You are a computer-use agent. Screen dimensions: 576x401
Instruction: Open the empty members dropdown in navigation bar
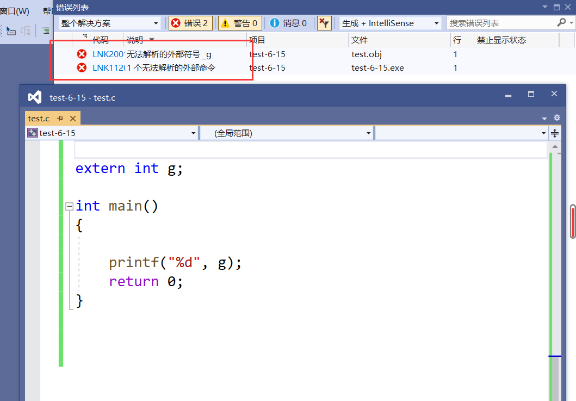[x=461, y=133]
